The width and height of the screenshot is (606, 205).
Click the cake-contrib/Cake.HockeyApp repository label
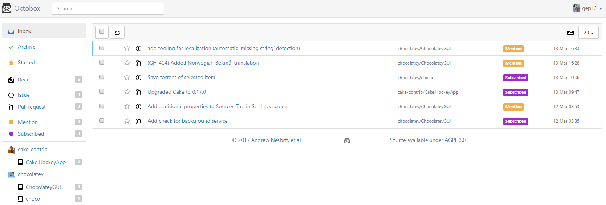(x=428, y=92)
